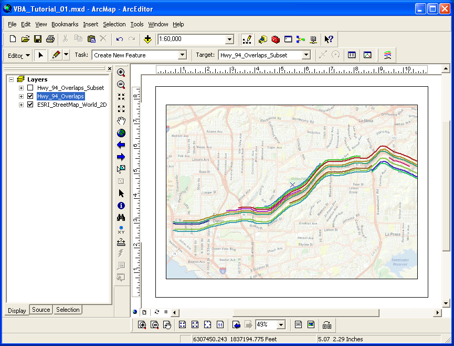This screenshot has width=454, height=346.
Task: Open the Bookmarks menu
Action: (x=65, y=24)
